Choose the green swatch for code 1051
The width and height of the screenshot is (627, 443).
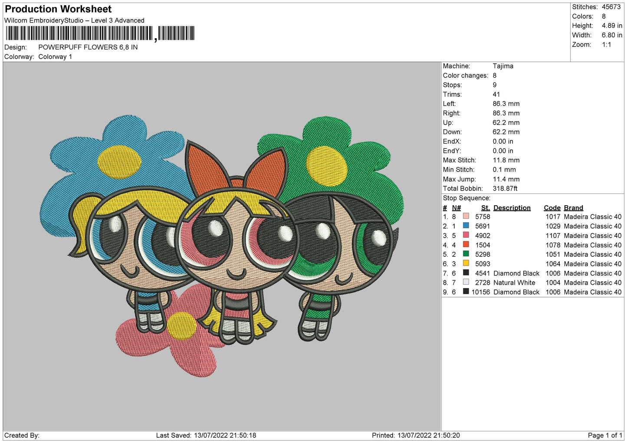click(x=466, y=254)
